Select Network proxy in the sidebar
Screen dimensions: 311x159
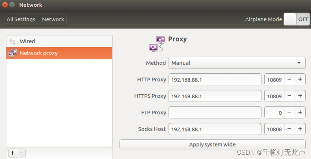[x=39, y=53]
